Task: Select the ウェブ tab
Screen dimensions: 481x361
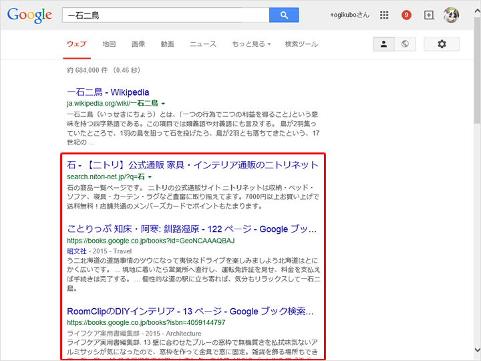Action: (77, 44)
